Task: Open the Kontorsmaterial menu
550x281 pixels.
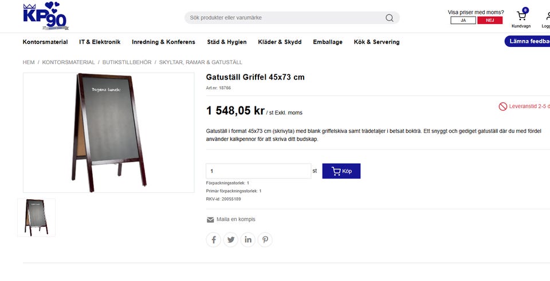Action: (45, 42)
